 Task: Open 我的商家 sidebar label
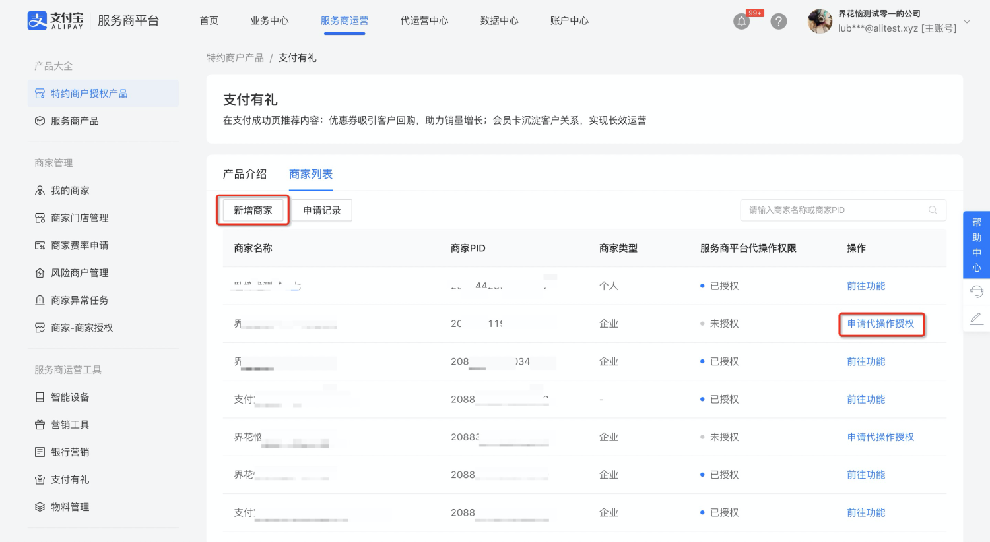click(x=70, y=191)
